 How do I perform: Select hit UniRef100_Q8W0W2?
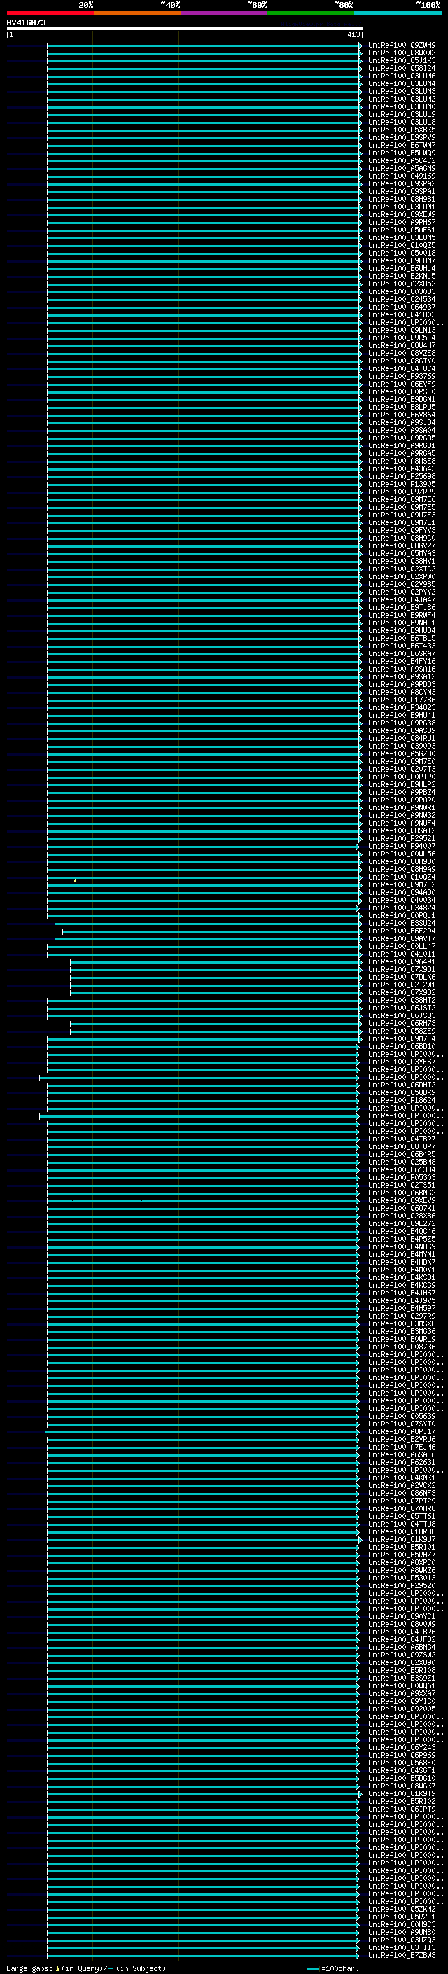tap(402, 53)
